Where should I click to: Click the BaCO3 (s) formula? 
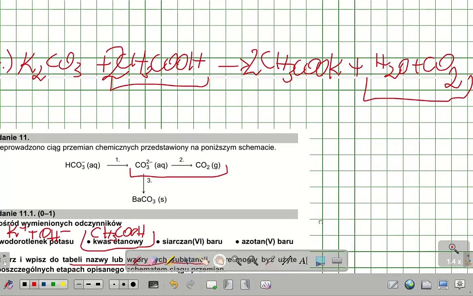point(149,199)
